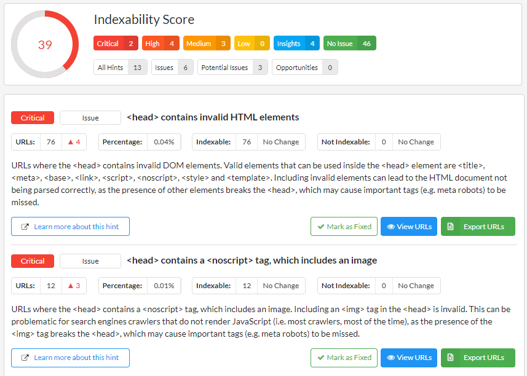This screenshot has width=527, height=376.
Task: Select the No Issue filter badge
Action: [349, 43]
